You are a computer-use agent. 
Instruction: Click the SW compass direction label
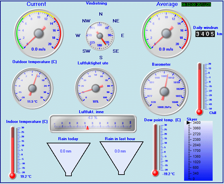(86, 51)
